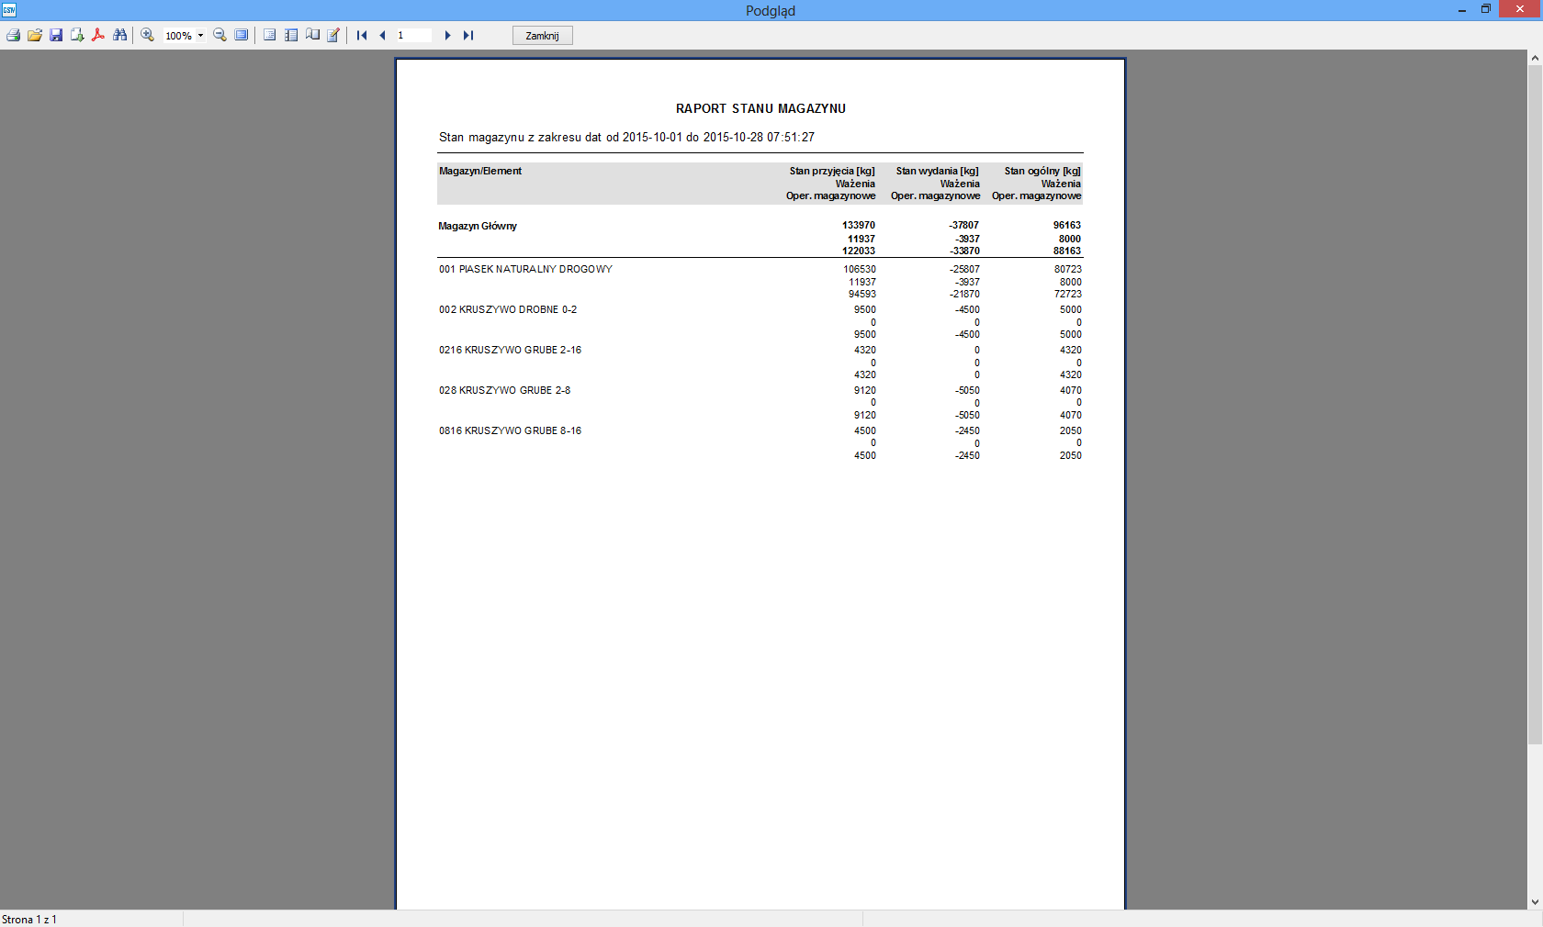Save the report using floppy disk icon
This screenshot has width=1543, height=927.
(56, 36)
